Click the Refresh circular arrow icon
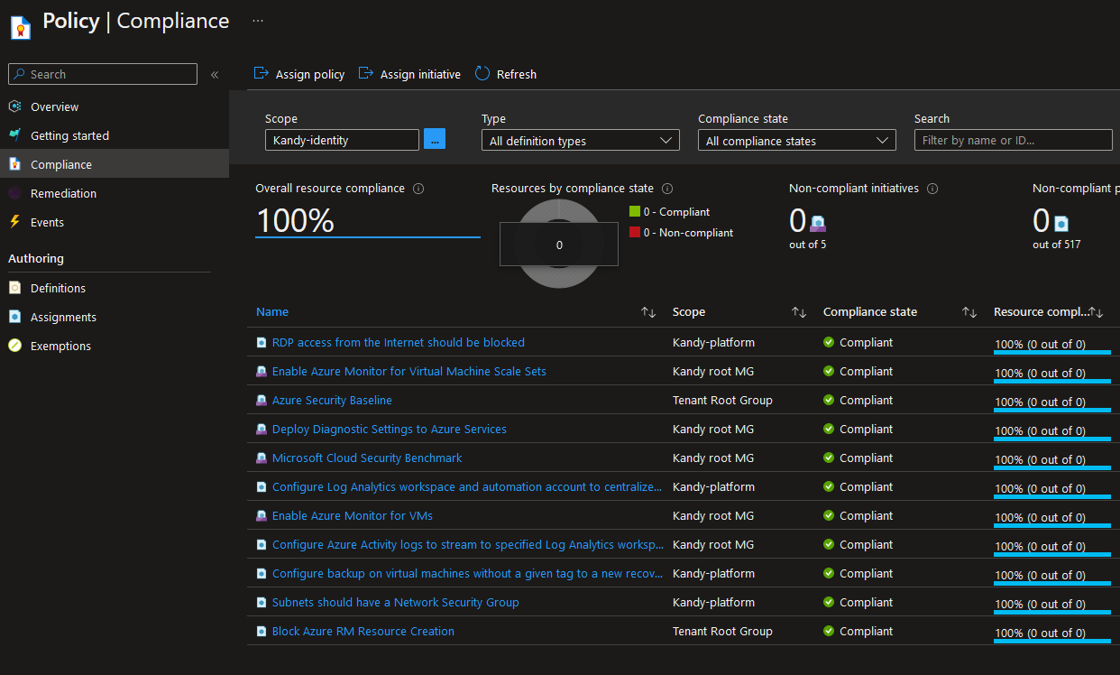The image size is (1120, 675). click(x=482, y=74)
